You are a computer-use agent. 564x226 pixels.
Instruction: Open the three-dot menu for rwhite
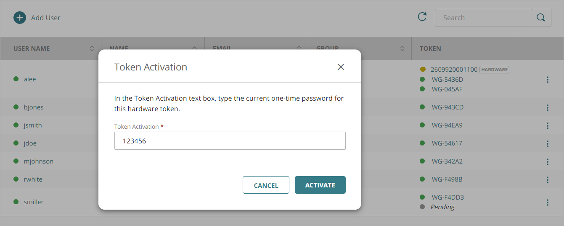click(547, 180)
